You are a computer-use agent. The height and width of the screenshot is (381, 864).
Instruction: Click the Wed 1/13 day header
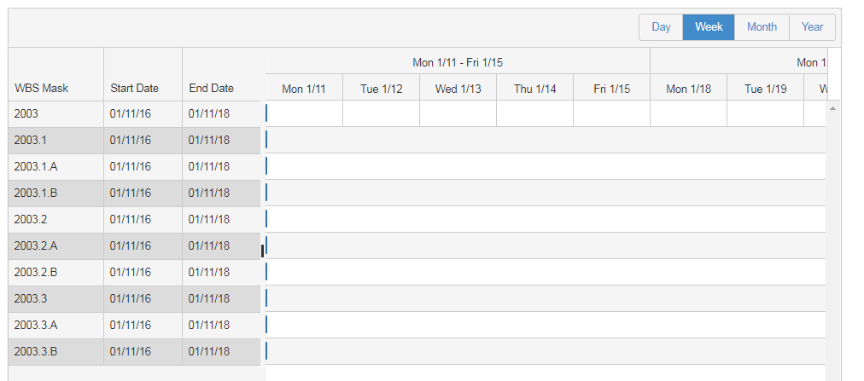click(458, 89)
